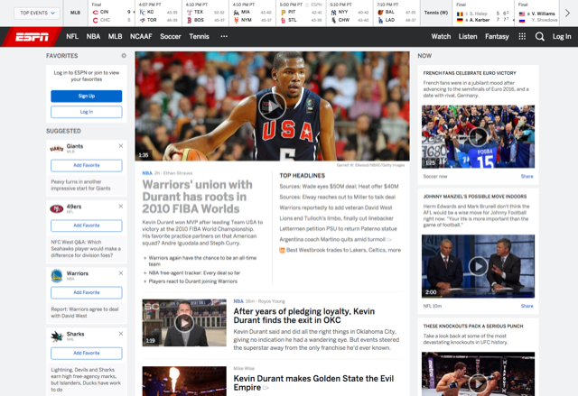This screenshot has height=396, width=578.
Task: Open Warriors to add David West headline
Action: point(336,207)
